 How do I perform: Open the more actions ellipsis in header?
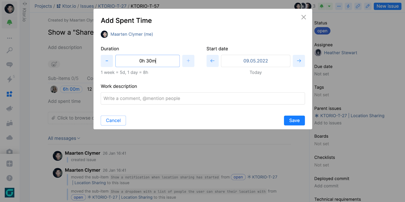coord(339,6)
